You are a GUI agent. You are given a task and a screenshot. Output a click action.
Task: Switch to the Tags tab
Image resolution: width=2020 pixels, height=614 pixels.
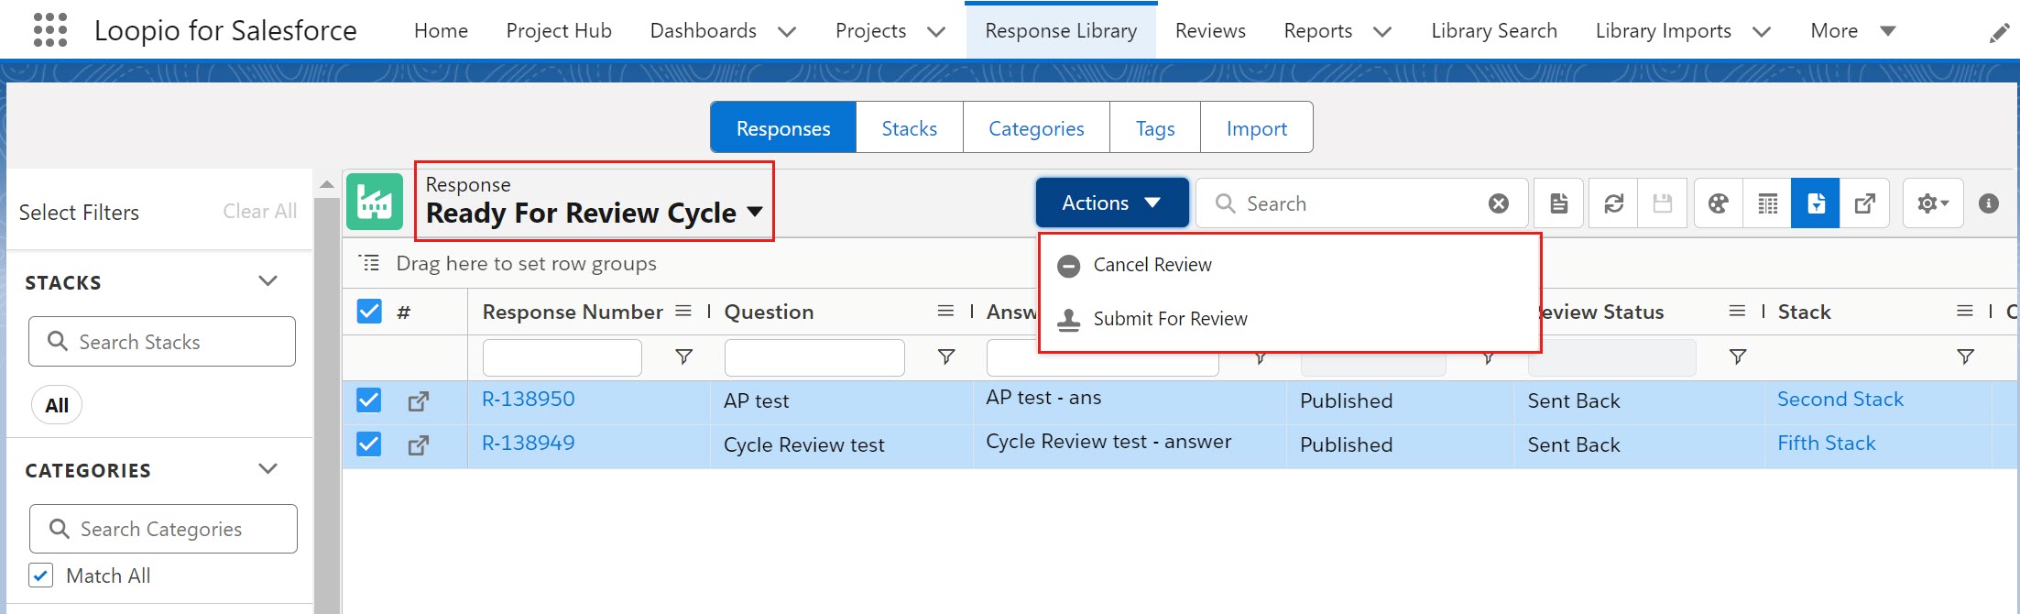tap(1155, 128)
